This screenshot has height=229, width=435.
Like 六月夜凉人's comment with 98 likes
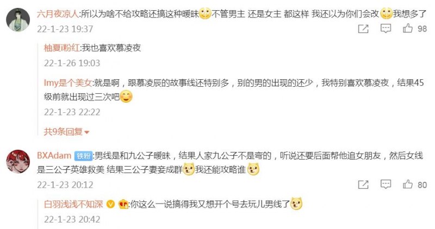pyautogui.click(x=407, y=28)
